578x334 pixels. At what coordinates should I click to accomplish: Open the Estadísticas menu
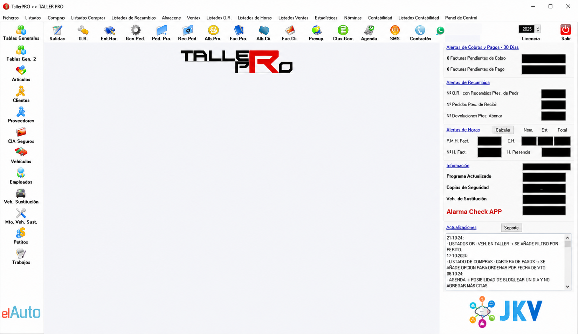click(x=326, y=18)
